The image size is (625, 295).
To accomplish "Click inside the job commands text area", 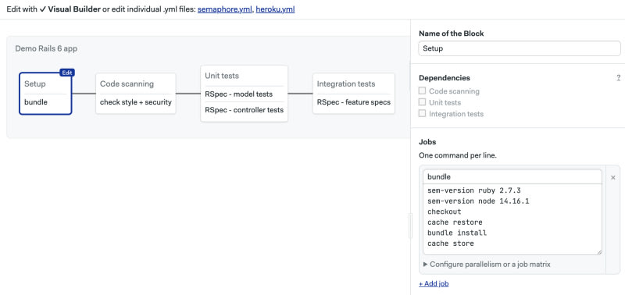I will [512, 219].
